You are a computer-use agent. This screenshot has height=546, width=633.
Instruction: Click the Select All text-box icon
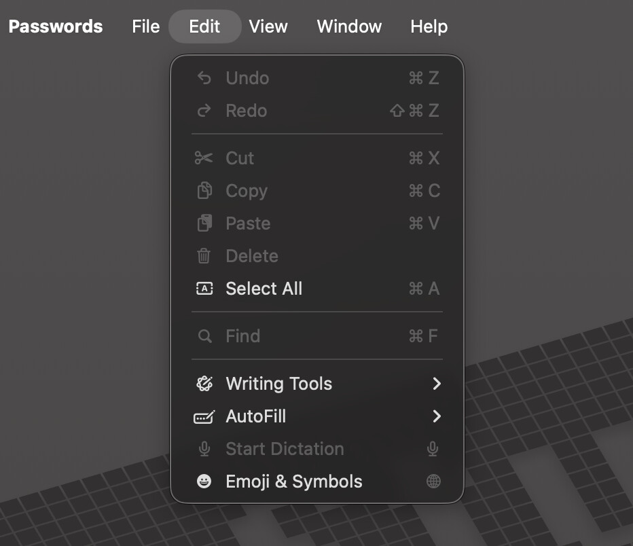(204, 289)
